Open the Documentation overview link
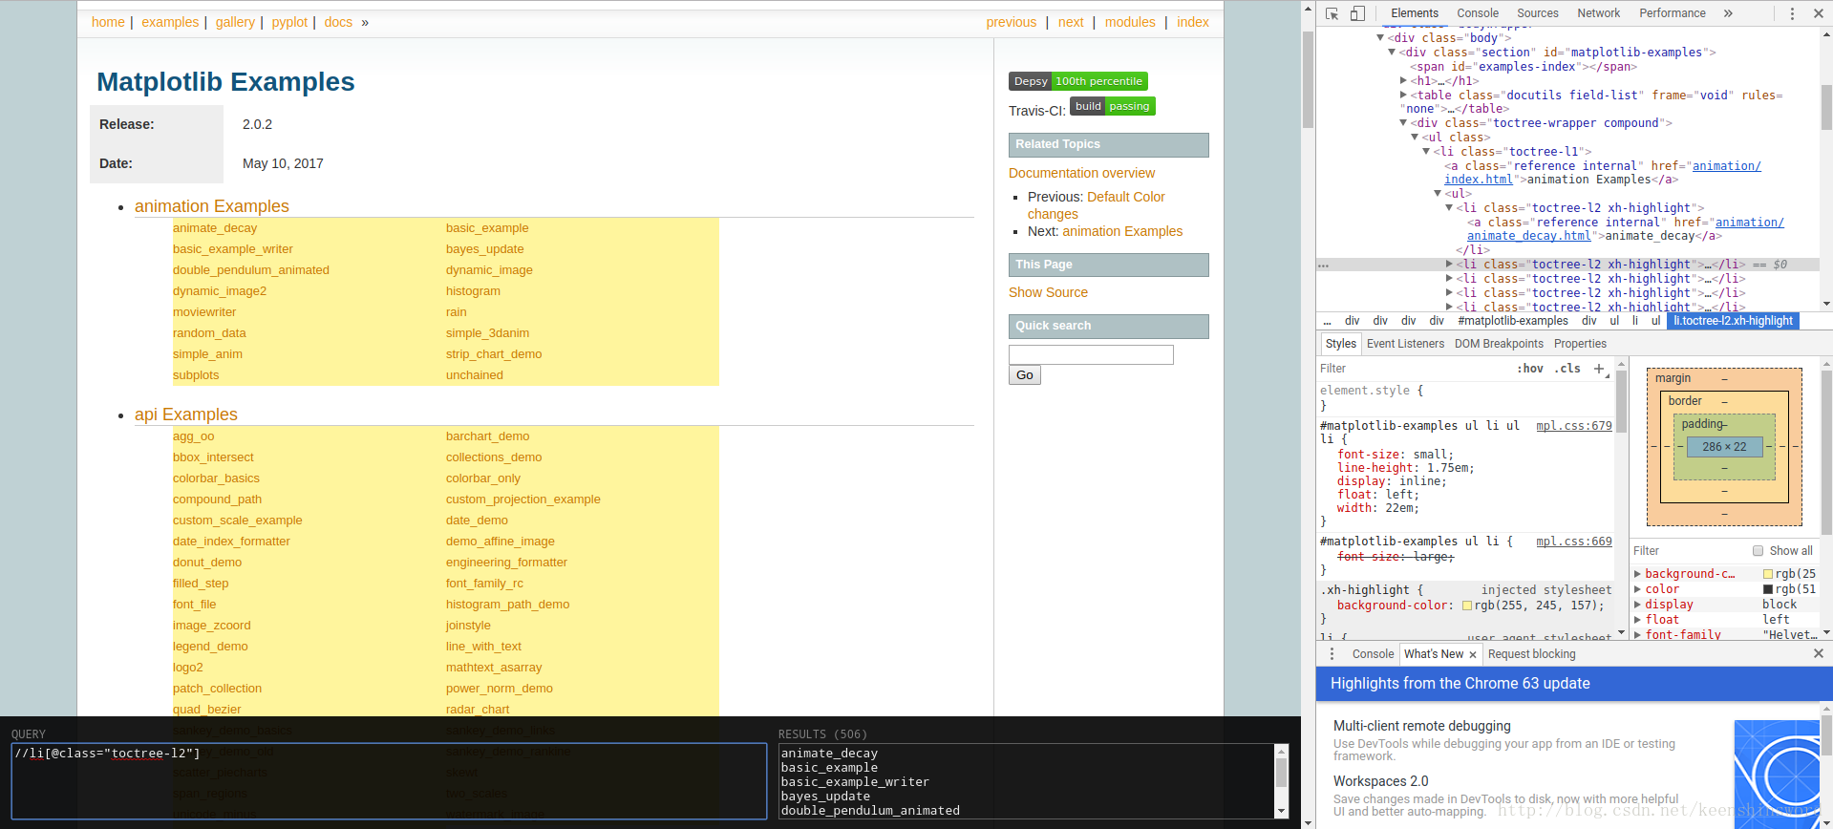The height and width of the screenshot is (829, 1833). tap(1081, 173)
